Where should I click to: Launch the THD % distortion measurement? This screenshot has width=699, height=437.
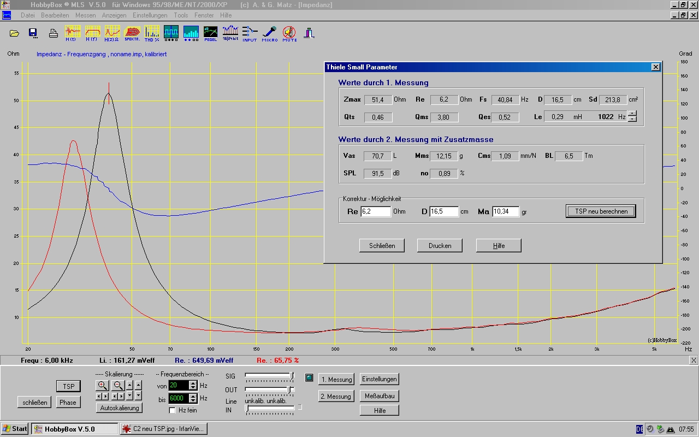pyautogui.click(x=152, y=33)
